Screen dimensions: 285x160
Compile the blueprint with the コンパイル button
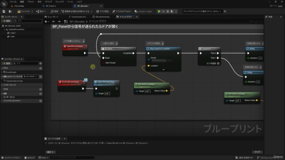click(24, 12)
